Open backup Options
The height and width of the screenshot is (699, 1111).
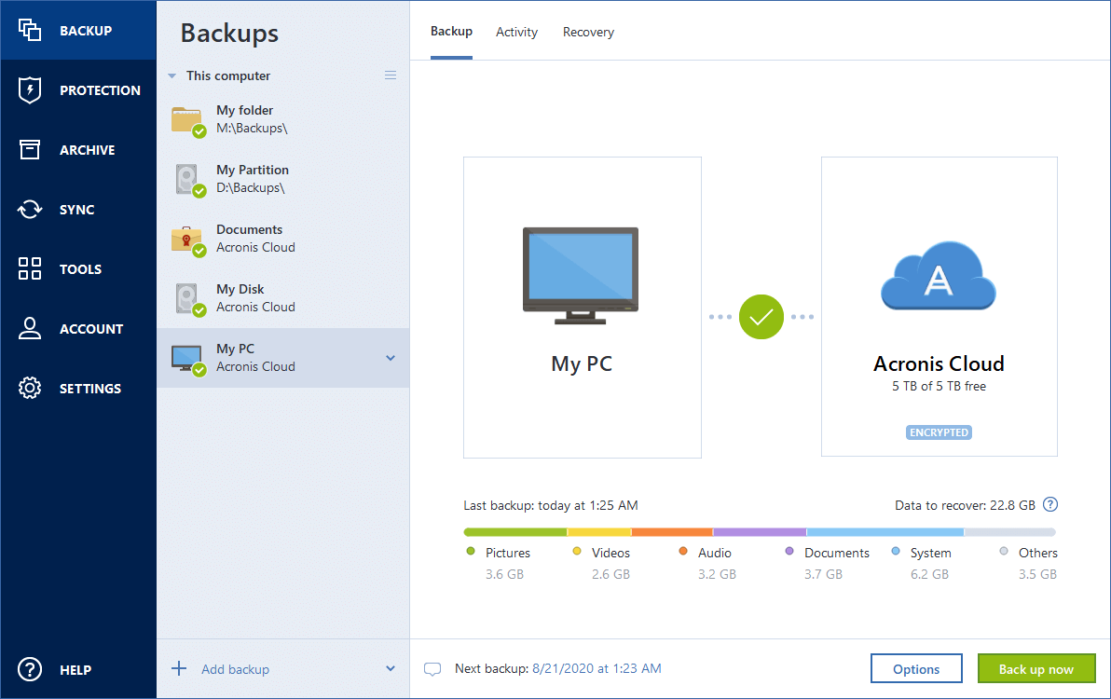[916, 668]
